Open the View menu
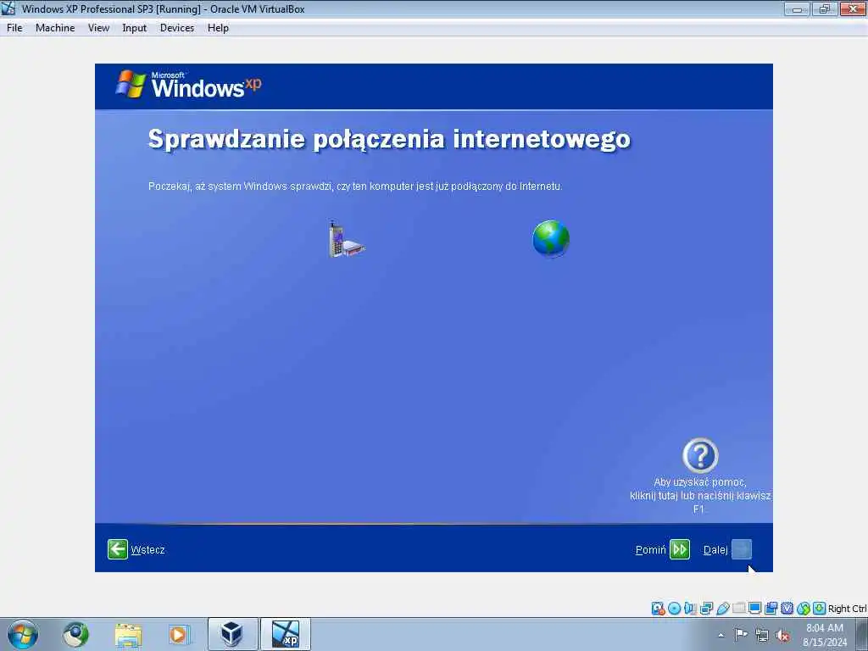 (98, 28)
